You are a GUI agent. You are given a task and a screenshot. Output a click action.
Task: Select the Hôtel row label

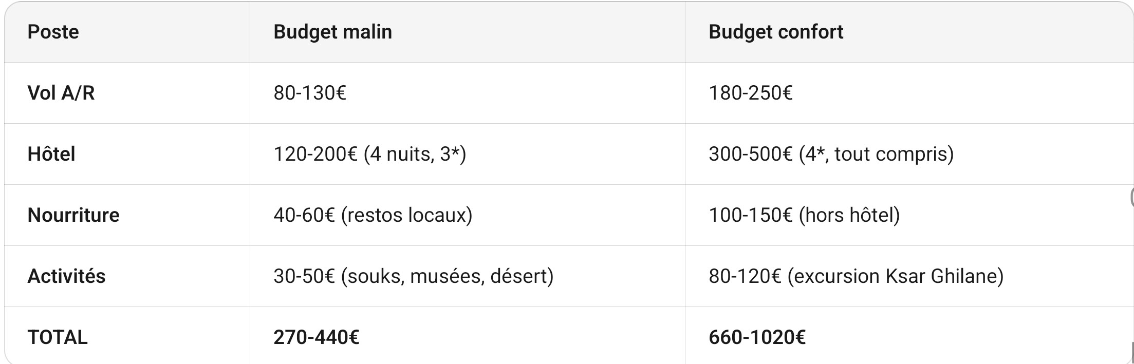pyautogui.click(x=51, y=154)
